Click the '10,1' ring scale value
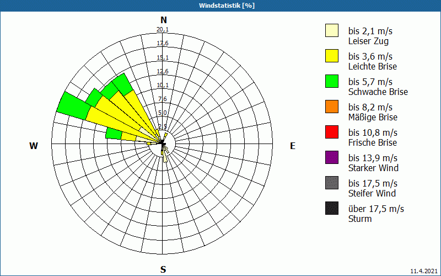Image resolution: width=441 pixels, height=276 pixels. (163, 85)
